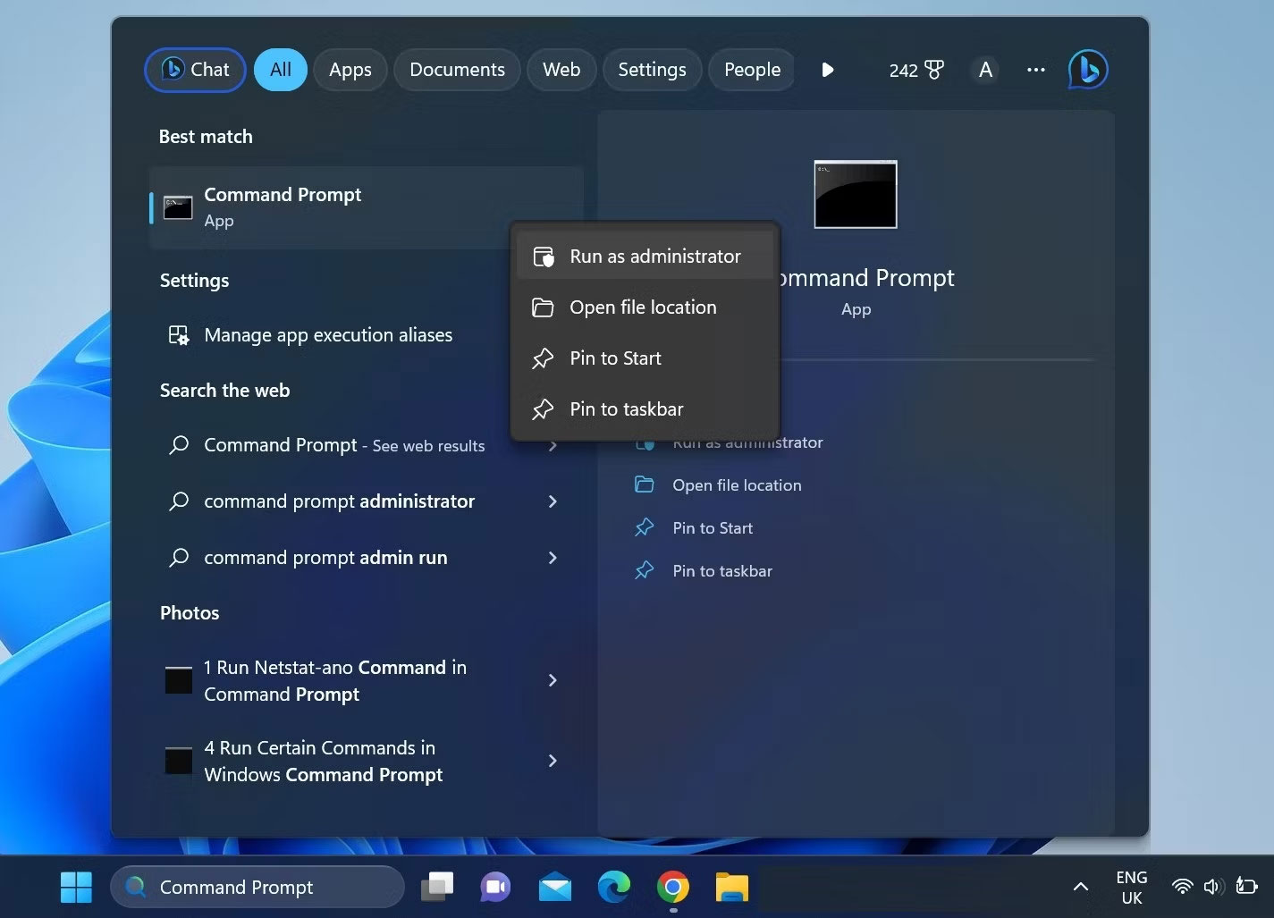Launch Google Chrome from the taskbar

pyautogui.click(x=672, y=887)
